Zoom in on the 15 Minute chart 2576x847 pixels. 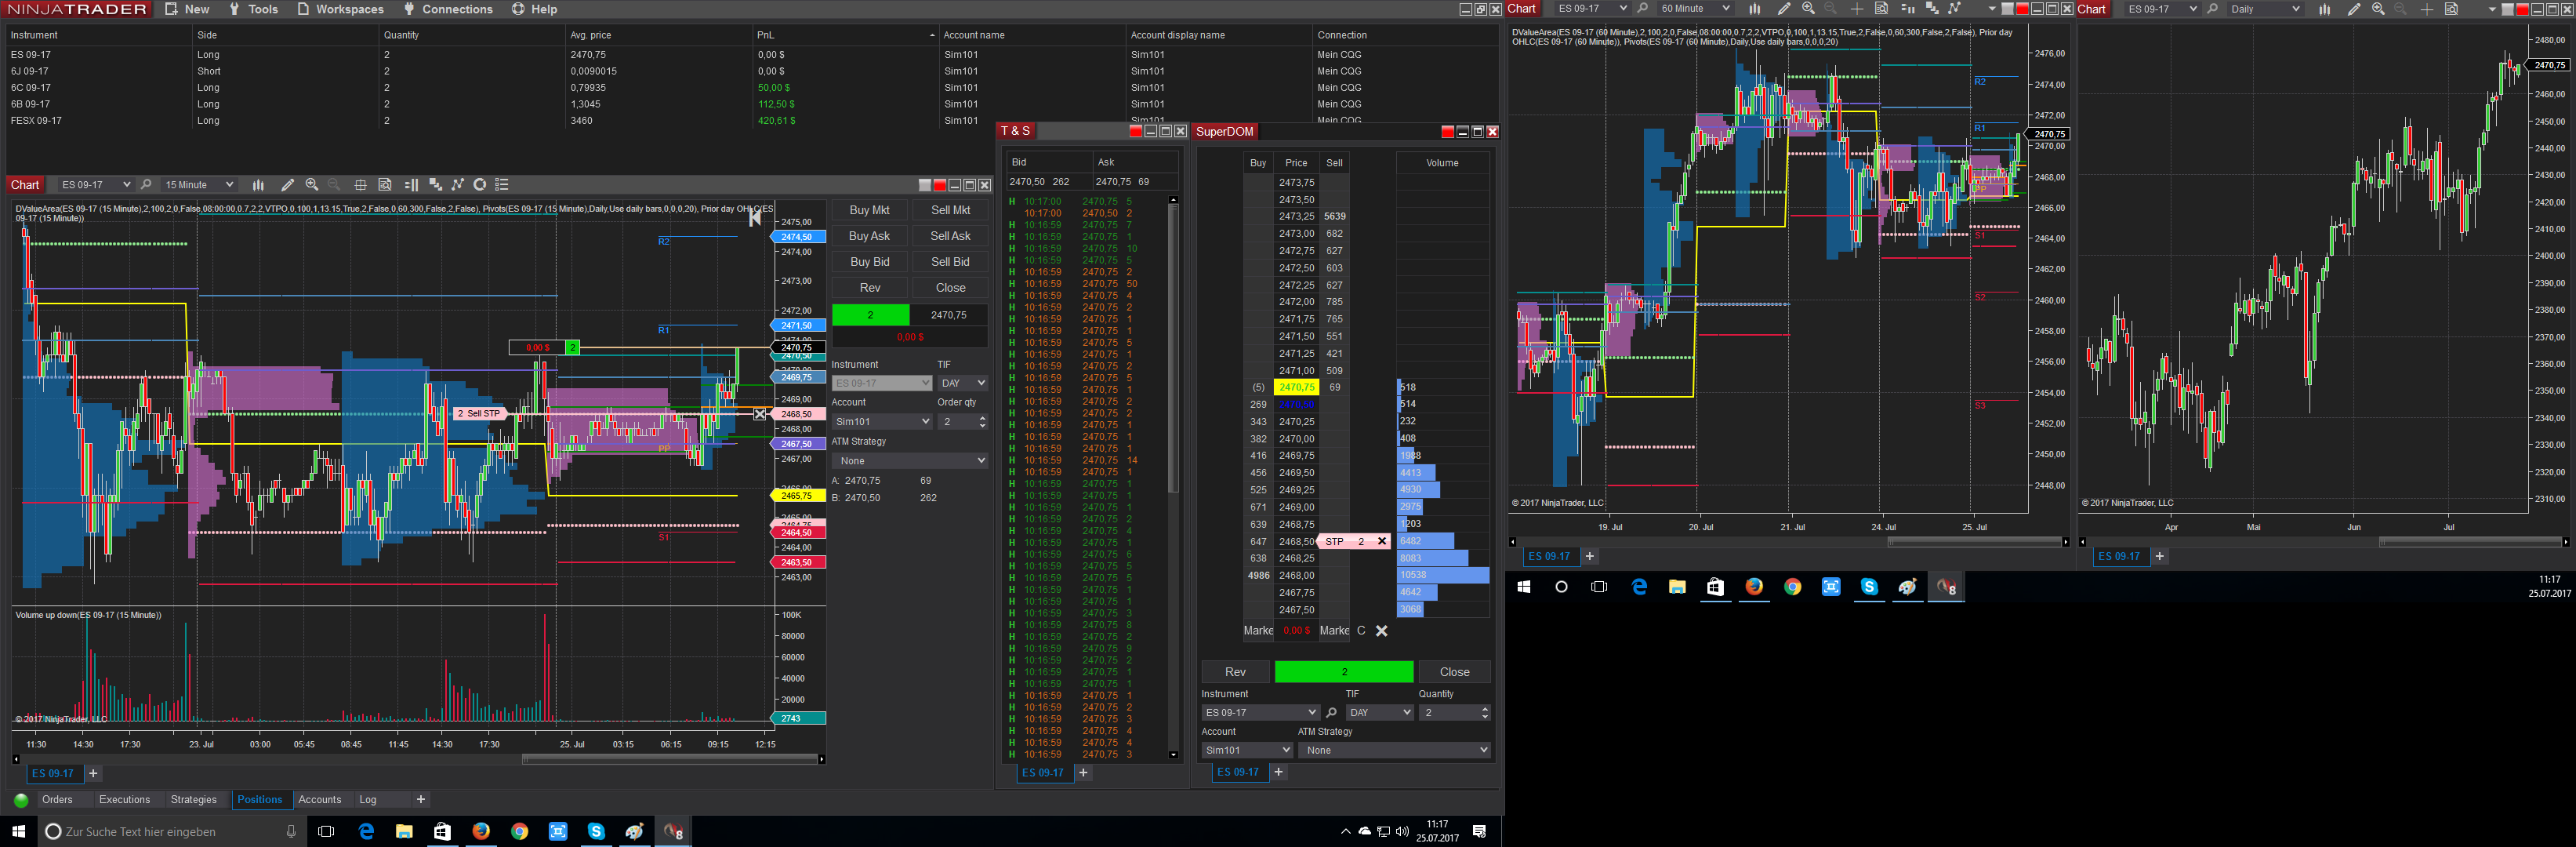pos(312,185)
